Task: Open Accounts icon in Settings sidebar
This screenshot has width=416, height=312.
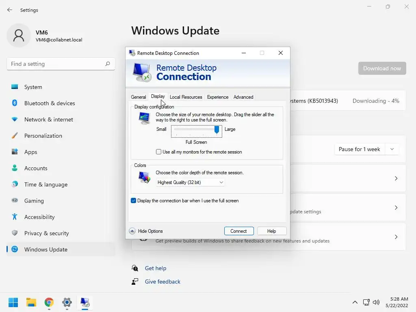Action: click(x=15, y=168)
